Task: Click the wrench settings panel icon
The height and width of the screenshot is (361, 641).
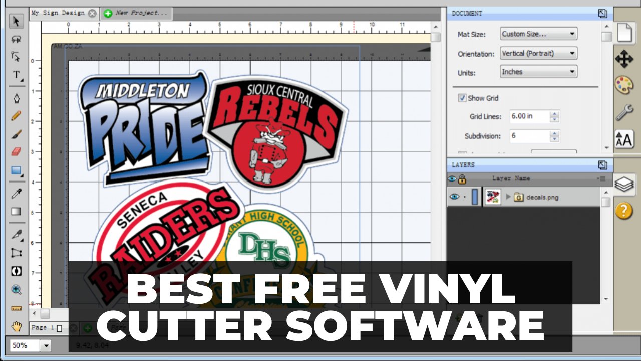Action: 624,111
